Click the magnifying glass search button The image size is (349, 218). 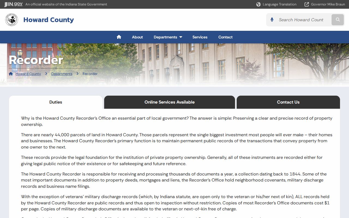338,20
